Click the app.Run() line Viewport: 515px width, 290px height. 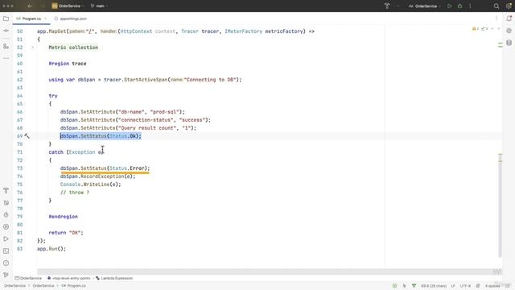51,249
